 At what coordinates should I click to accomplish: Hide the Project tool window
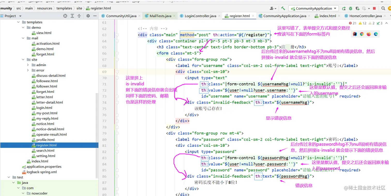95,16
